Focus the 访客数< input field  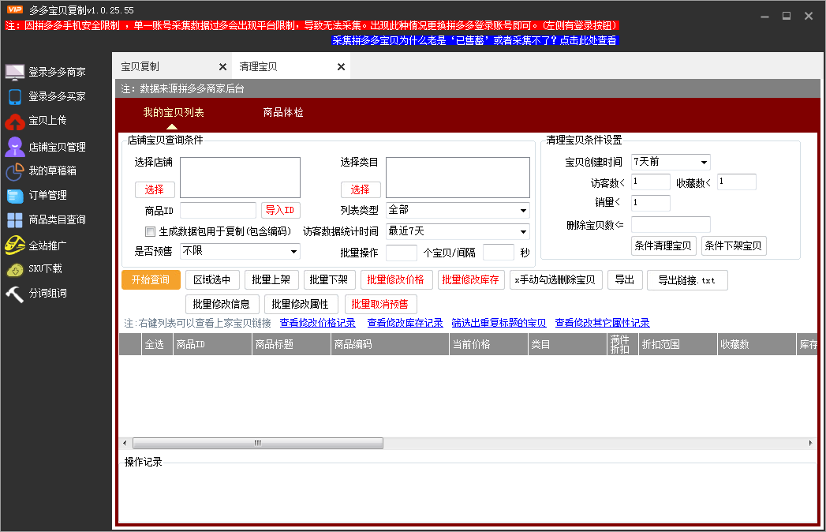(x=651, y=182)
